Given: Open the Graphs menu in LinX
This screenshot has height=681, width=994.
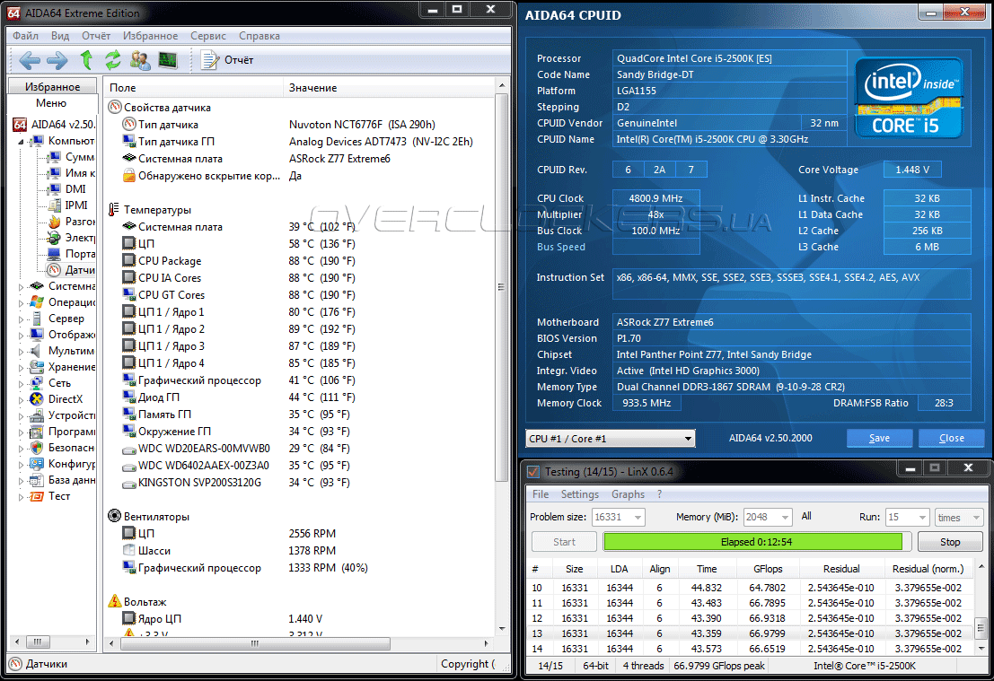Looking at the screenshot, I should 627,494.
